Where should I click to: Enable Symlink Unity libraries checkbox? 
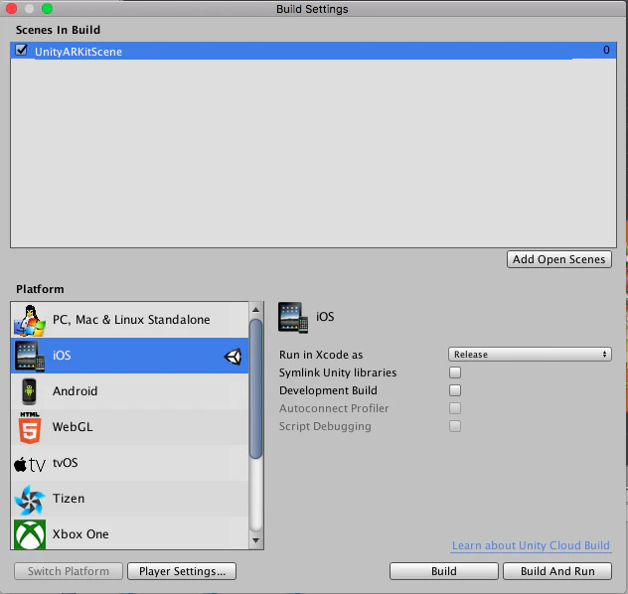click(455, 372)
